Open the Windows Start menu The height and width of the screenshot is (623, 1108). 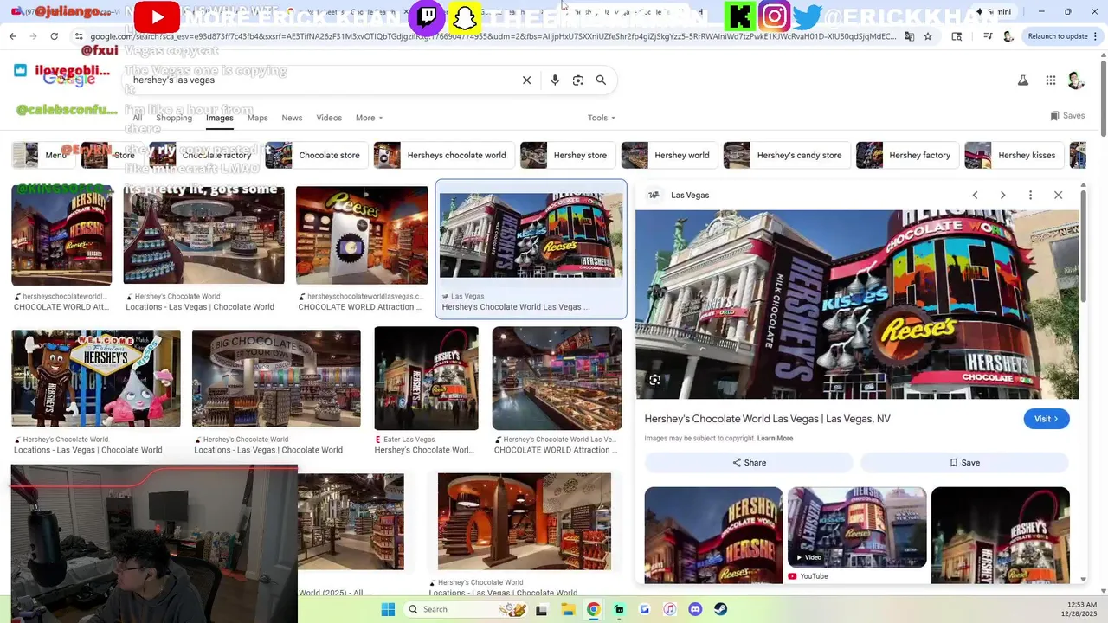click(388, 609)
